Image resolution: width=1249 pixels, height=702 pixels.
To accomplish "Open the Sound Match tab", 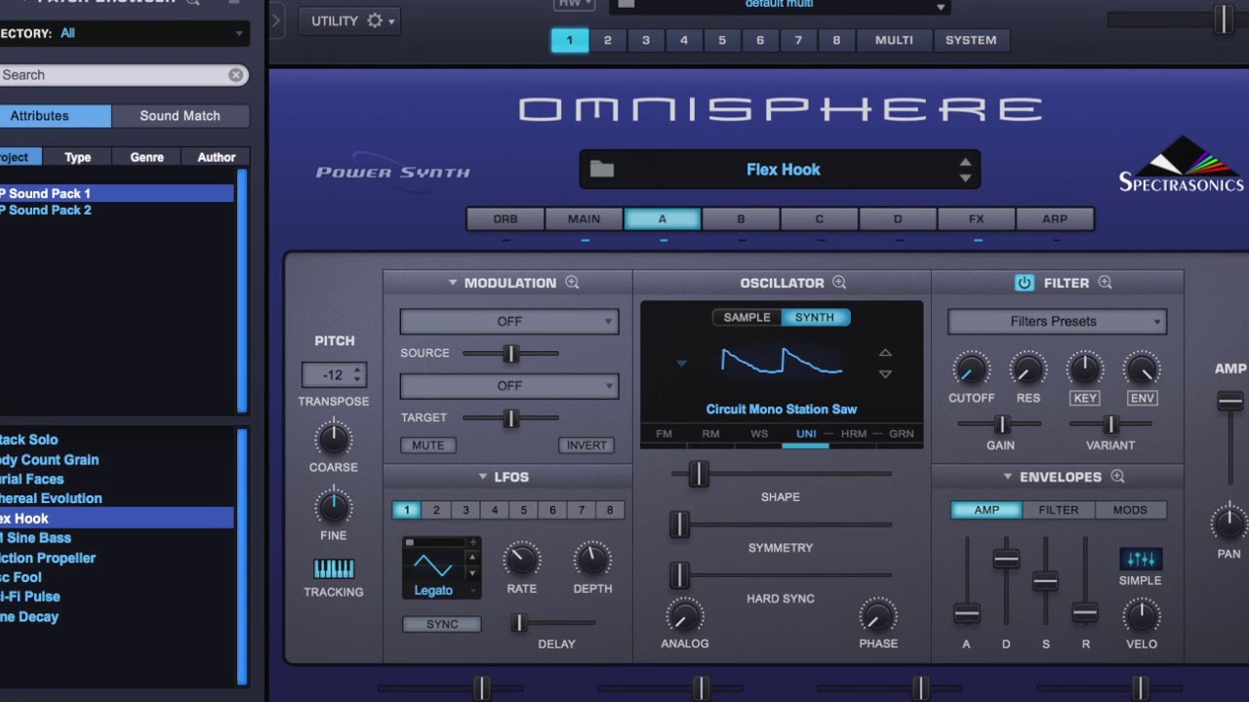I will tap(181, 115).
